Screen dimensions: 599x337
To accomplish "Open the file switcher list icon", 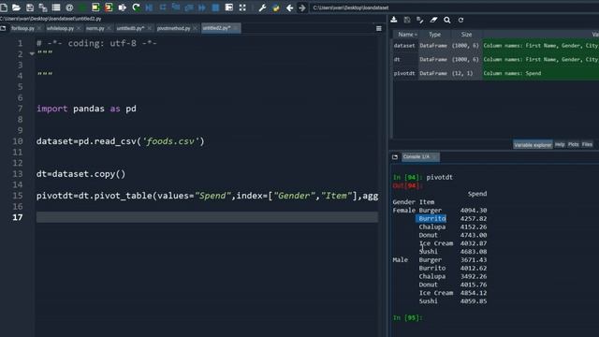I will tap(56, 7).
